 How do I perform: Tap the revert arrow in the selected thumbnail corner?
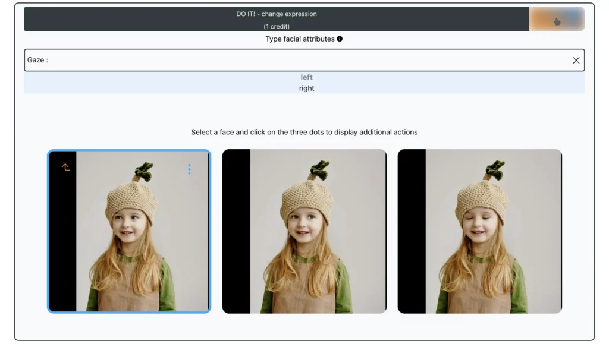[65, 168]
